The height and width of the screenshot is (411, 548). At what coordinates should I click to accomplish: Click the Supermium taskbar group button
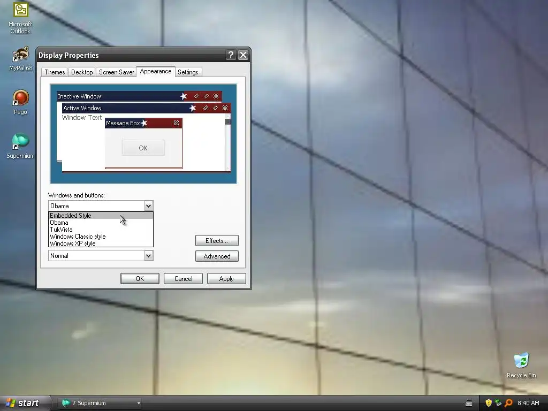tap(100, 403)
